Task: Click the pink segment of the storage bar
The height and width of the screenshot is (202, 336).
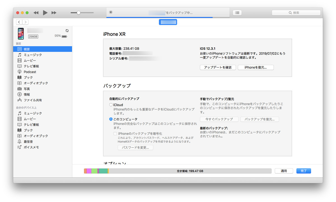Action: [89, 171]
